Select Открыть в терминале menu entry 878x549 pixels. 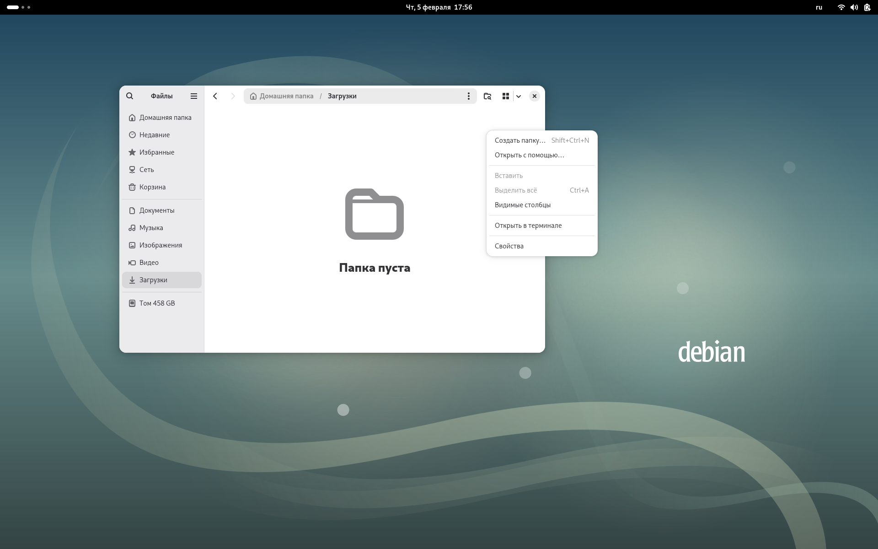pos(528,226)
